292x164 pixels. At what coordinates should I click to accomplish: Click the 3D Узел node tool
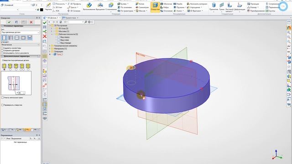pyautogui.click(x=57, y=7)
